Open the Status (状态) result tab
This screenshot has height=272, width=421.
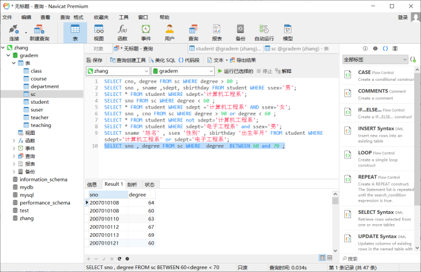[150, 185]
